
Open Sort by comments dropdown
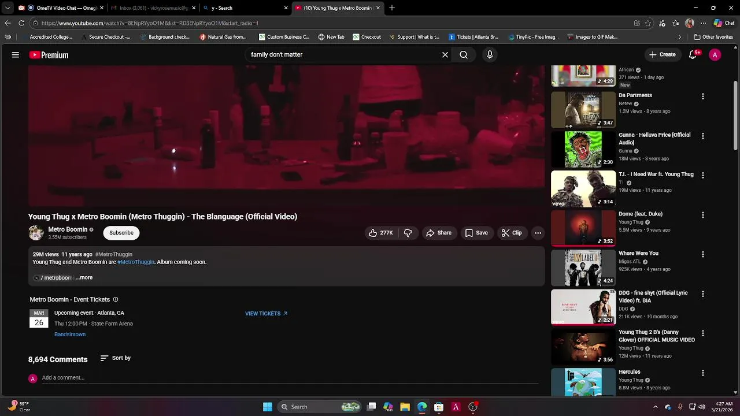(x=116, y=358)
